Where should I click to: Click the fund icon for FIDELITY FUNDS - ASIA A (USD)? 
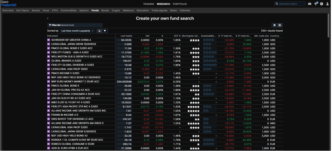48,52
